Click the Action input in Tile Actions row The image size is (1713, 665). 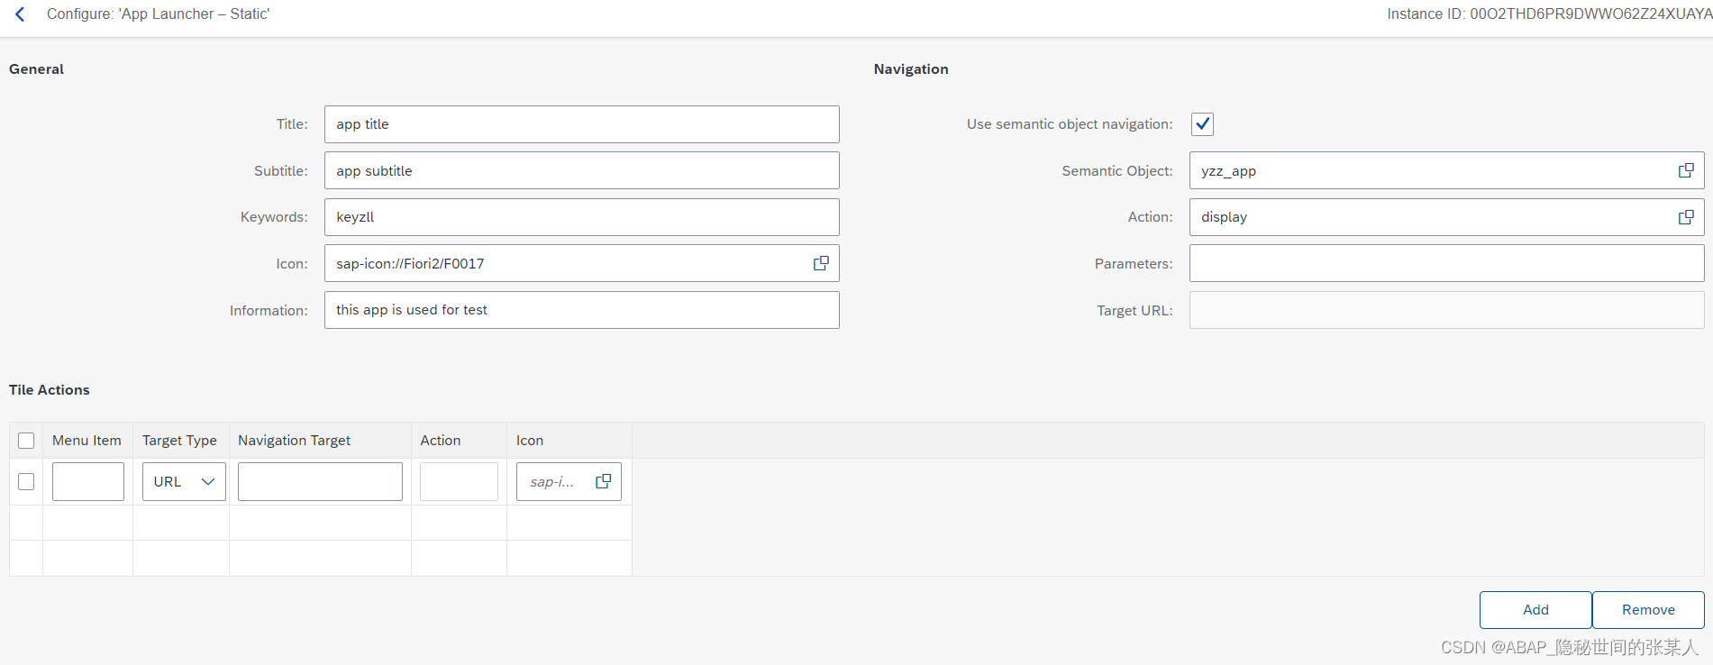click(x=459, y=482)
